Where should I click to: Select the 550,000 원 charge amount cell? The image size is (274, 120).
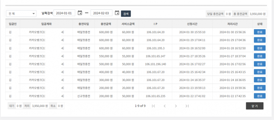(x=106, y=56)
